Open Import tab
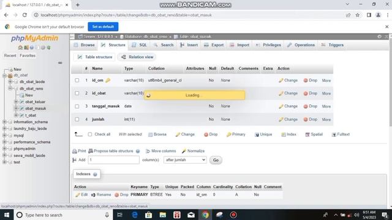The width and height of the screenshot is (392, 220). (x=239, y=45)
